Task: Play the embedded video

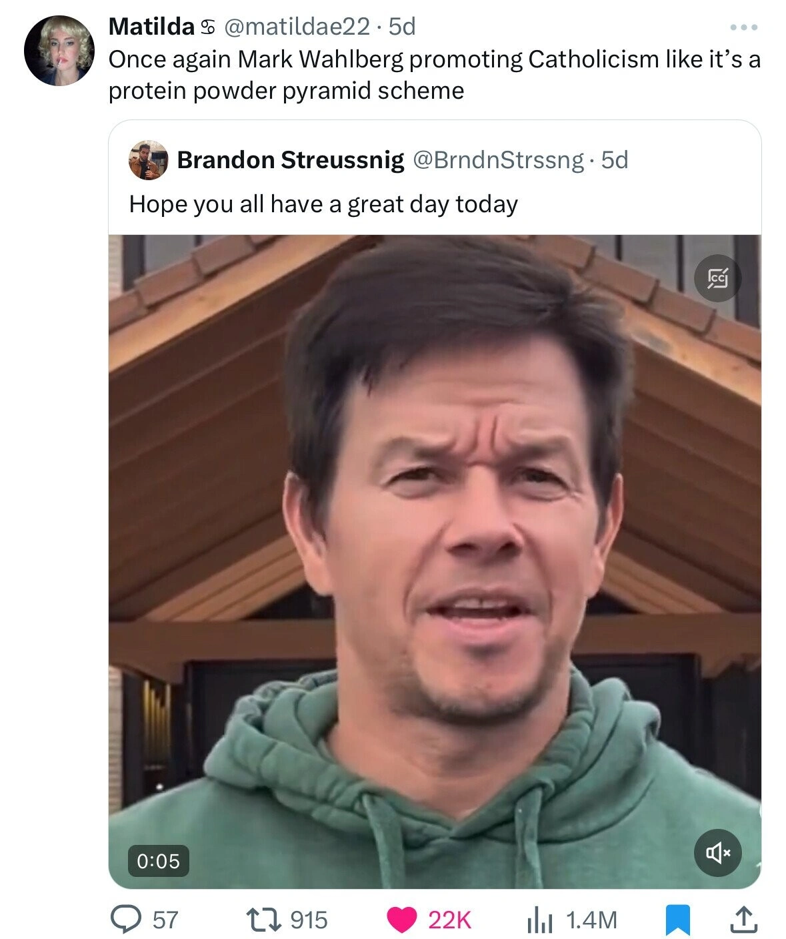Action: pyautogui.click(x=435, y=561)
